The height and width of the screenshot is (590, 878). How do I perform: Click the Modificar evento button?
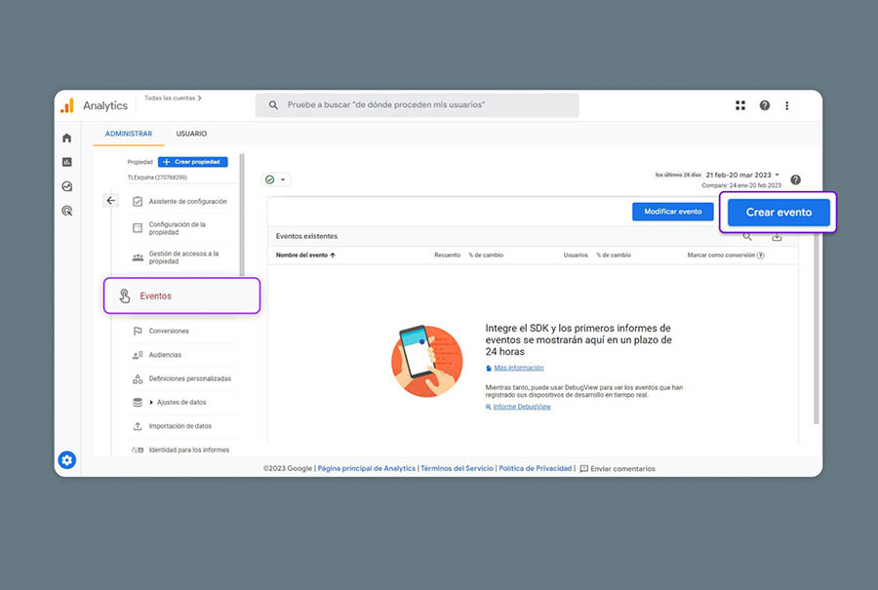pyautogui.click(x=673, y=212)
